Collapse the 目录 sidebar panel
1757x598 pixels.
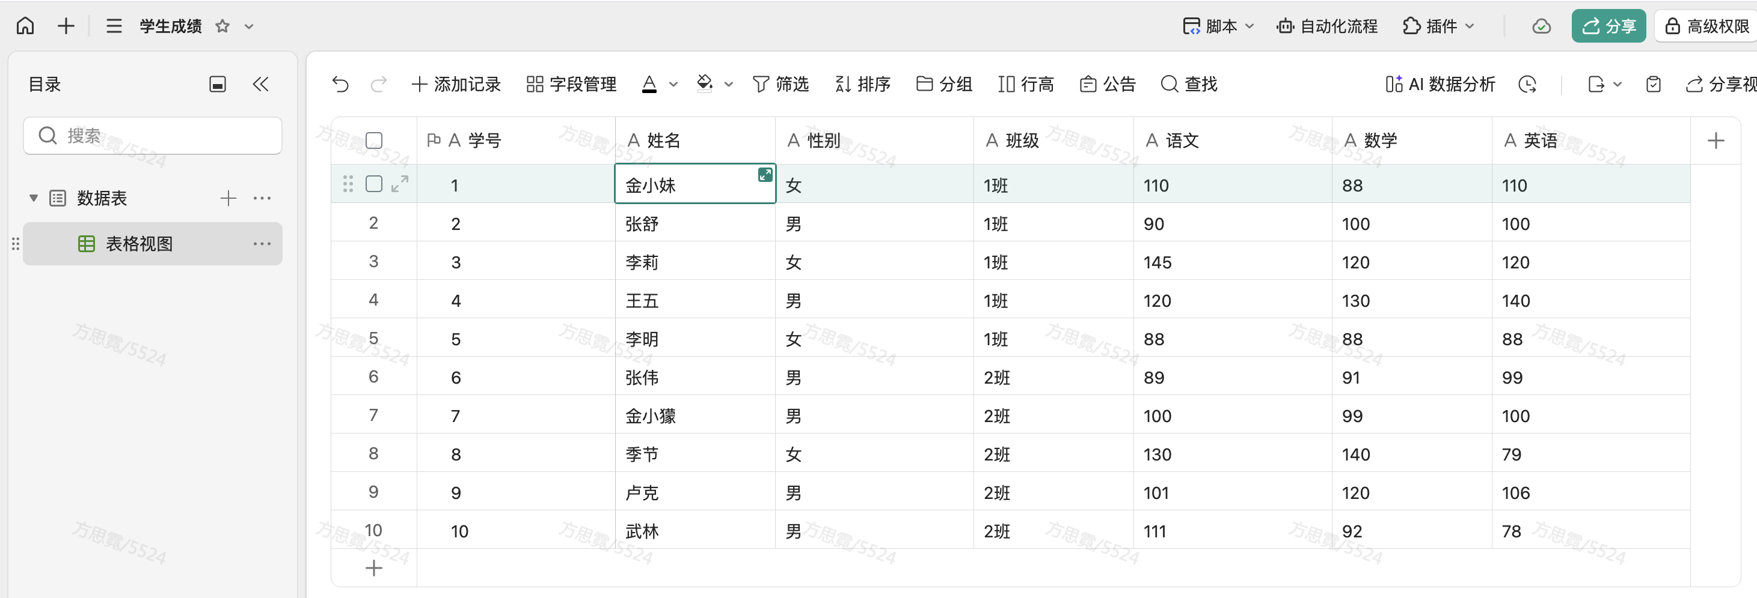260,84
